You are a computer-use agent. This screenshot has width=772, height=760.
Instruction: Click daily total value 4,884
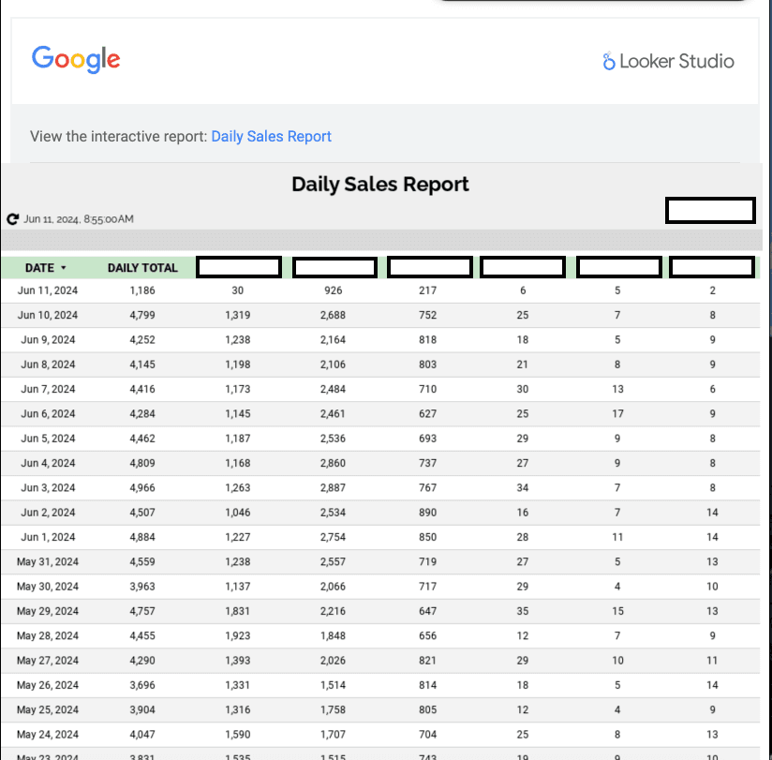pos(142,537)
